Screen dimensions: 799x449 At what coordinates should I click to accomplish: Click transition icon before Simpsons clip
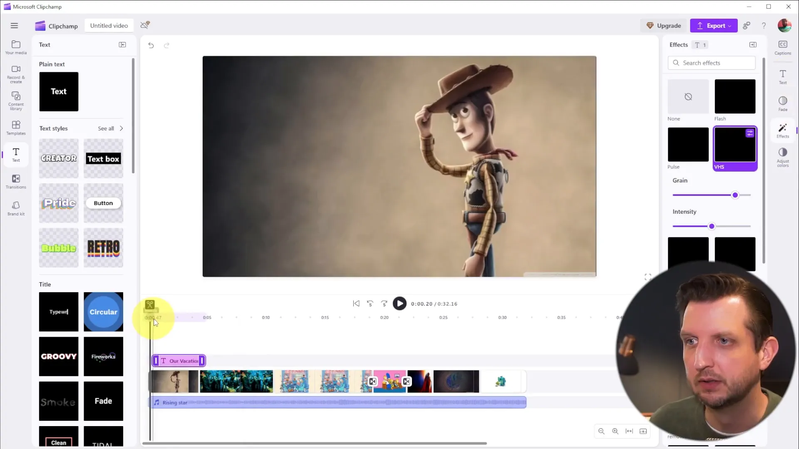coord(372,382)
